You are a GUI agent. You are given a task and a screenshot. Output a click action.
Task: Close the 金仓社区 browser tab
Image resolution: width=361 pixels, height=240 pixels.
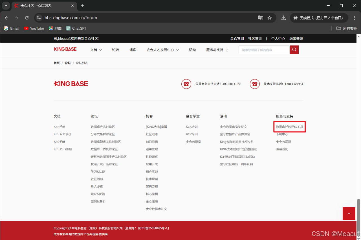tap(72, 6)
